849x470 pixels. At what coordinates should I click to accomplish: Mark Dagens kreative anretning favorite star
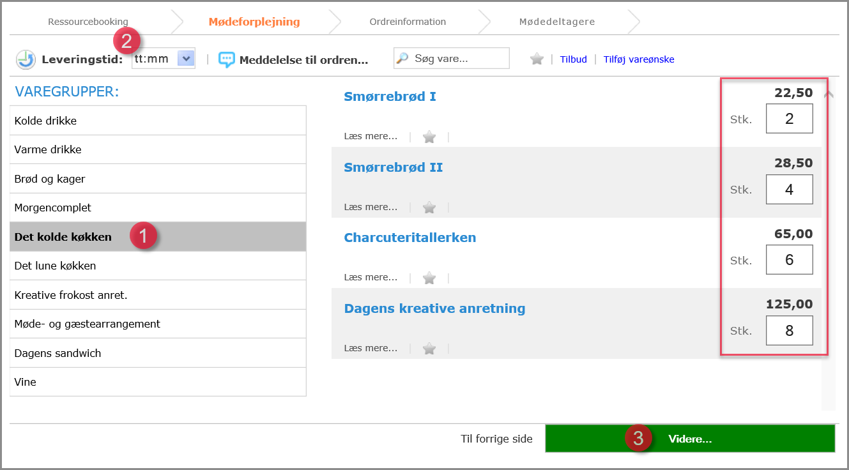pos(429,348)
